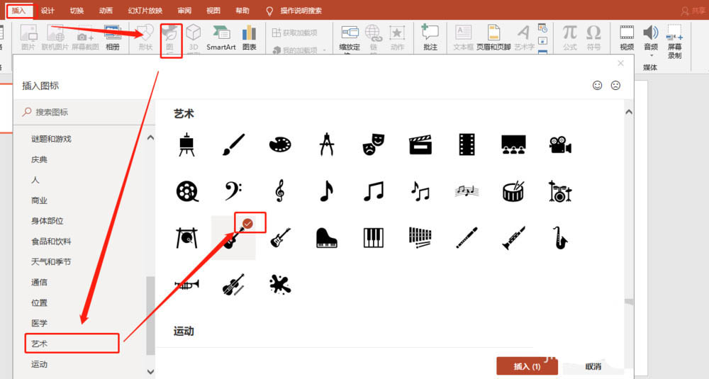Switch to the 设计 ribbon tab
709x379 pixels.
click(x=48, y=11)
